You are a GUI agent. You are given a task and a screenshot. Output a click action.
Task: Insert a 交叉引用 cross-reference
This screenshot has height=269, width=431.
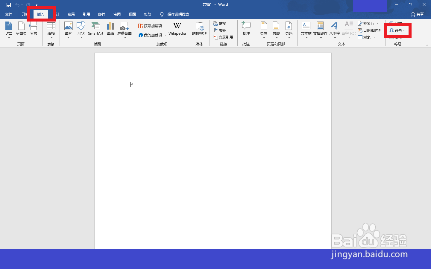223,37
